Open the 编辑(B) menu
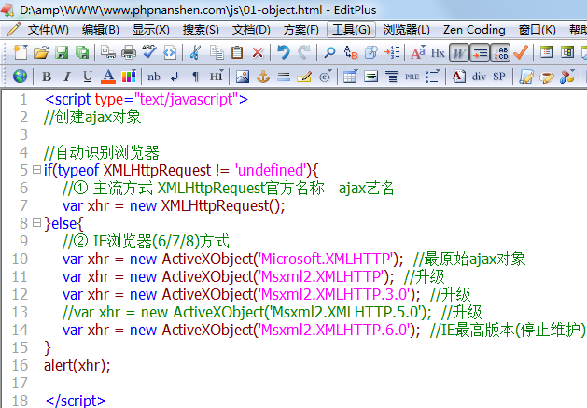The width and height of the screenshot is (587, 408). click(x=101, y=30)
